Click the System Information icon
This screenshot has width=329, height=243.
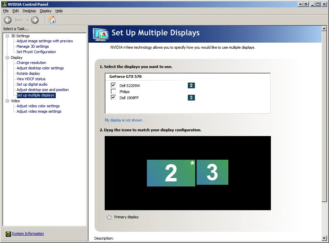tap(8, 234)
